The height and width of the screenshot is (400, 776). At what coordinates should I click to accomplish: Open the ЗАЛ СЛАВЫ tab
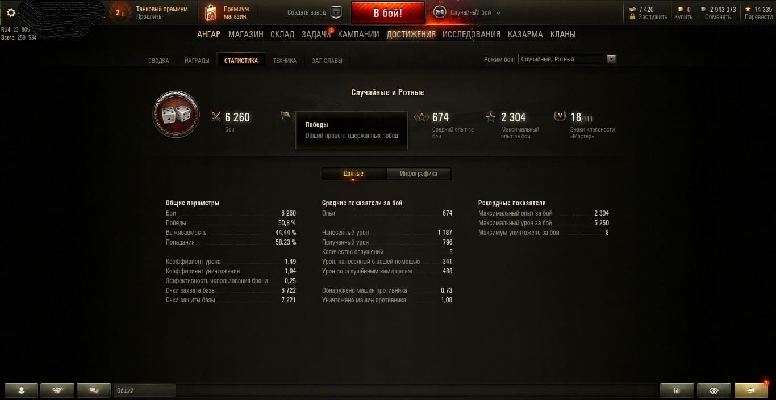click(327, 61)
